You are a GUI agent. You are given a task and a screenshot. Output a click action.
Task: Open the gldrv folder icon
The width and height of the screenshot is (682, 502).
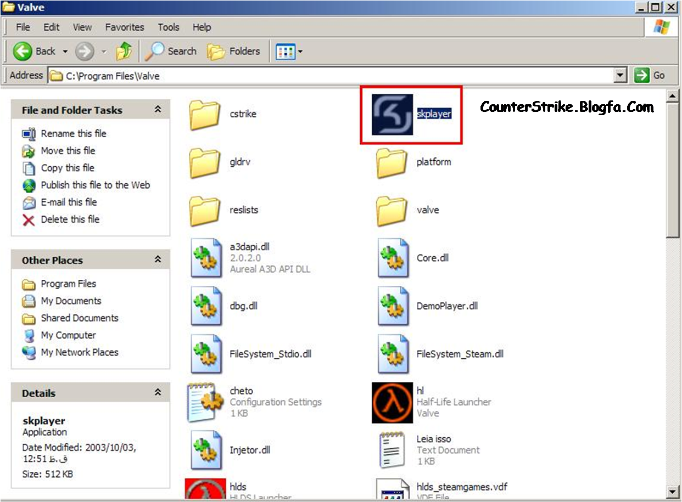[x=205, y=162]
